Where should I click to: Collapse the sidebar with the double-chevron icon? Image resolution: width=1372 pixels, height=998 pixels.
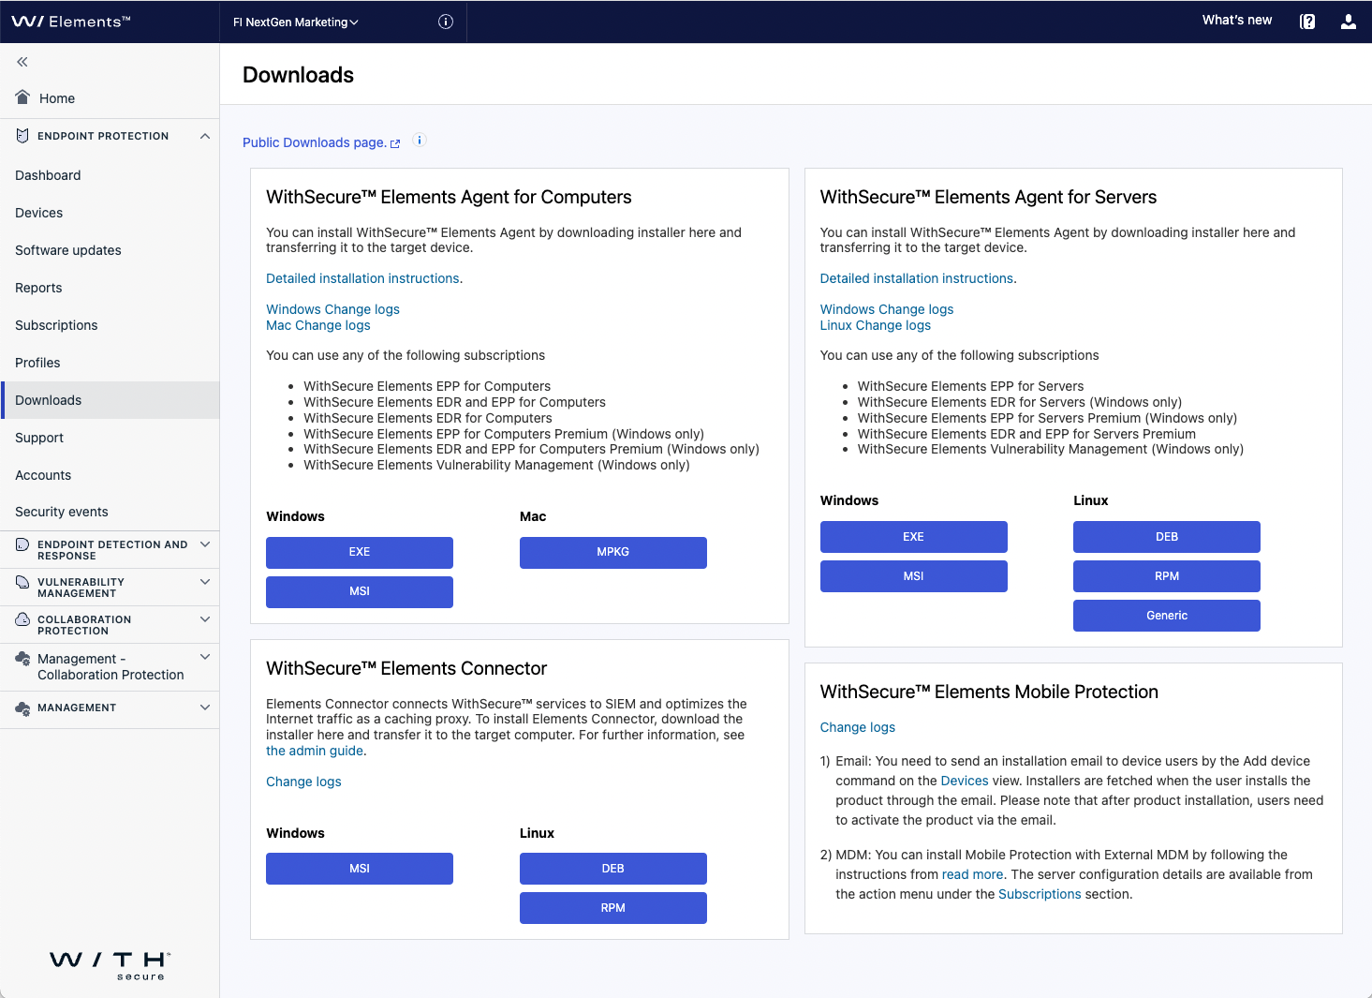click(21, 62)
